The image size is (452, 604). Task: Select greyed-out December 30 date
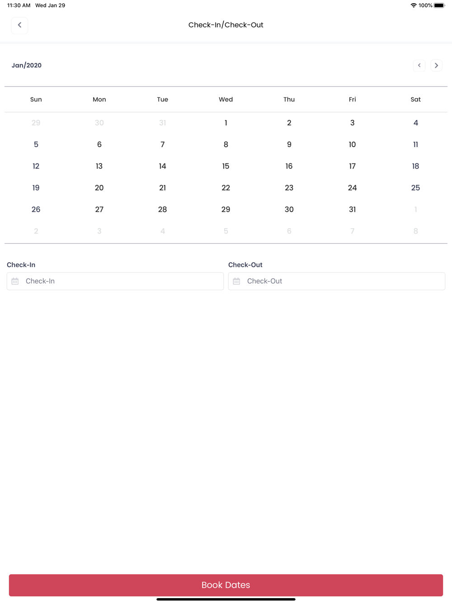pos(99,123)
